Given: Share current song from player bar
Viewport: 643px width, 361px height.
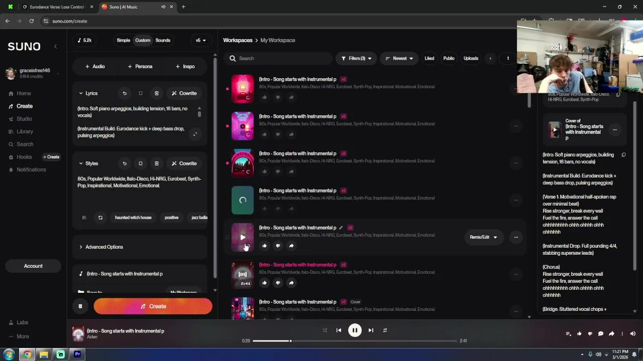Looking at the screenshot, I should 611,334.
